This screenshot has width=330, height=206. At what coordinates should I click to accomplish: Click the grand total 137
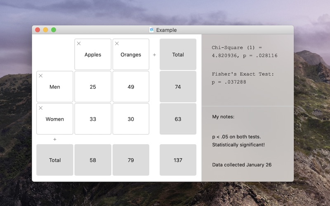click(178, 160)
